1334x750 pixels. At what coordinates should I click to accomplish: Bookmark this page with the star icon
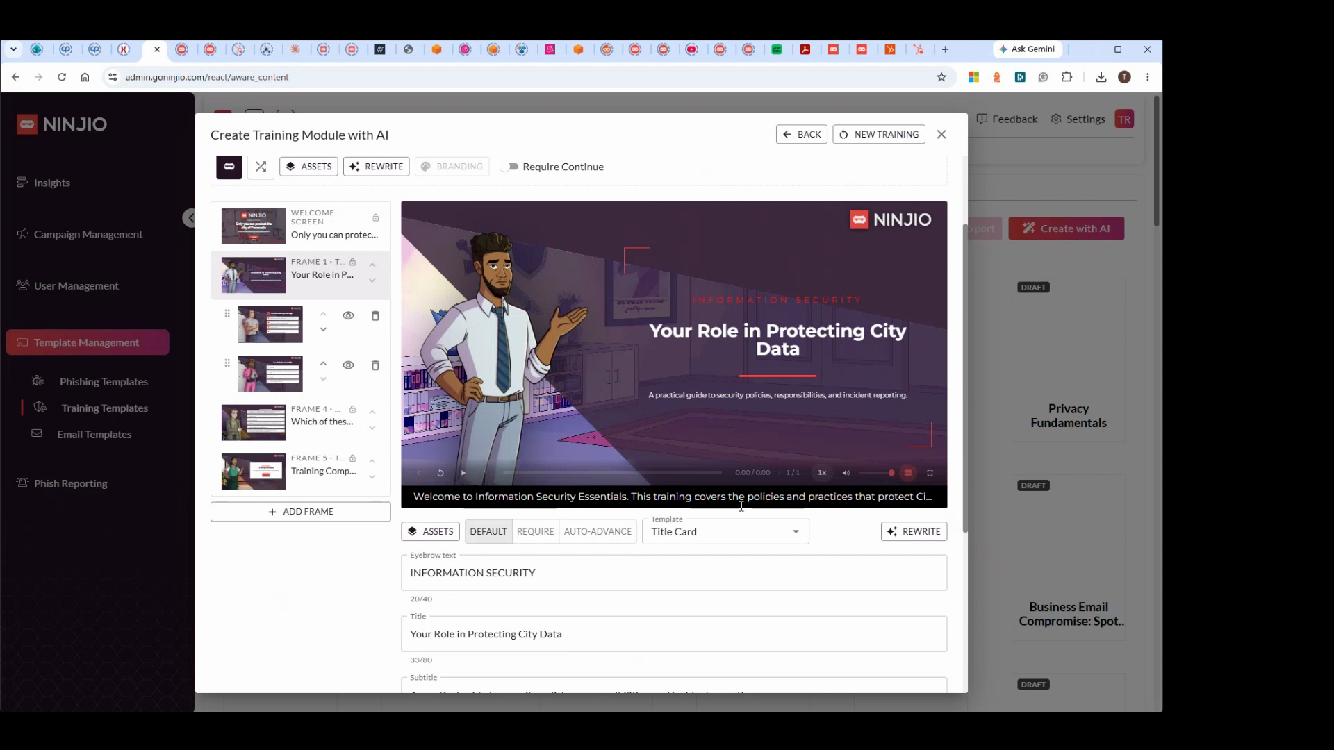pos(941,77)
